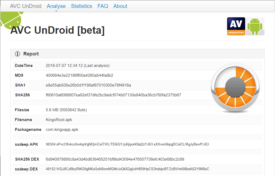Click the info icon beside Report
This screenshot has height=176, width=275.
point(17,54)
